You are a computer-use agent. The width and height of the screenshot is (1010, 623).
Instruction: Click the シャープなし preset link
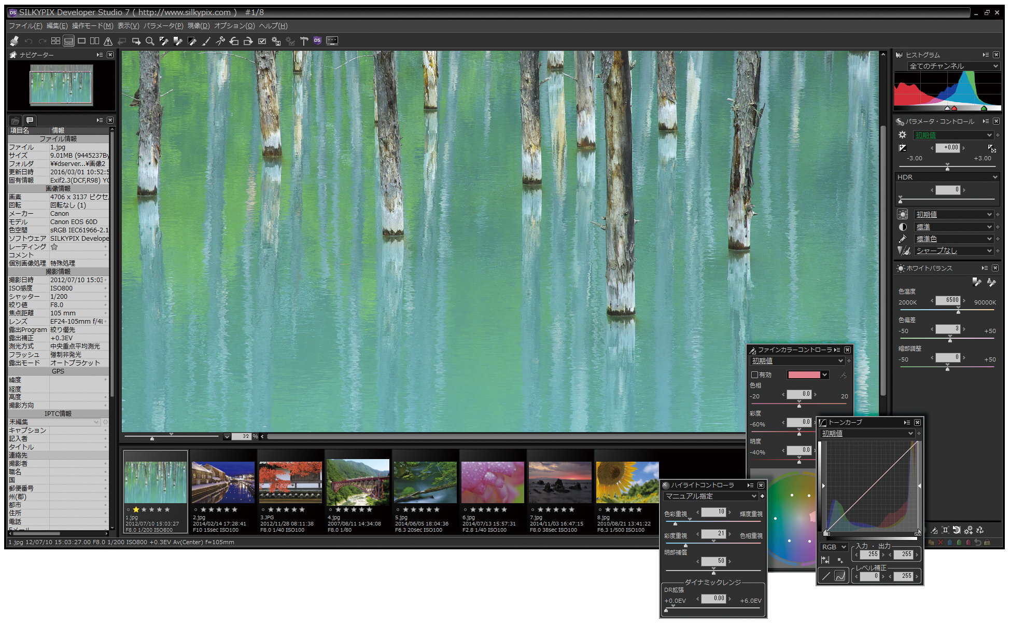click(x=936, y=251)
